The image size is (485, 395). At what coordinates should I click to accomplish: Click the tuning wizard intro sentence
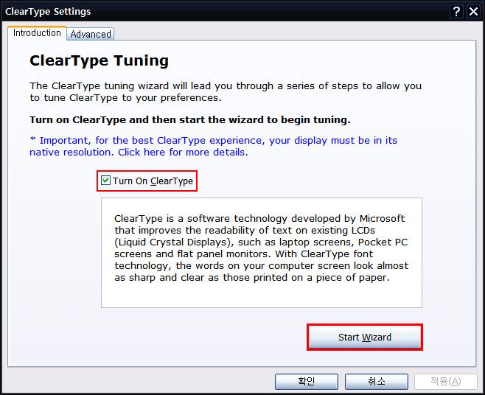[226, 91]
